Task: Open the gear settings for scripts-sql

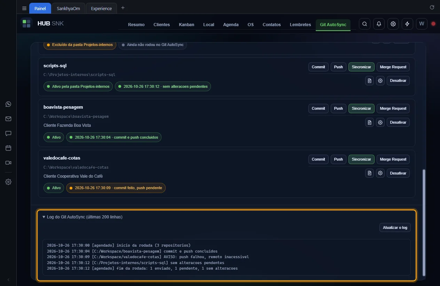Action: click(x=380, y=81)
